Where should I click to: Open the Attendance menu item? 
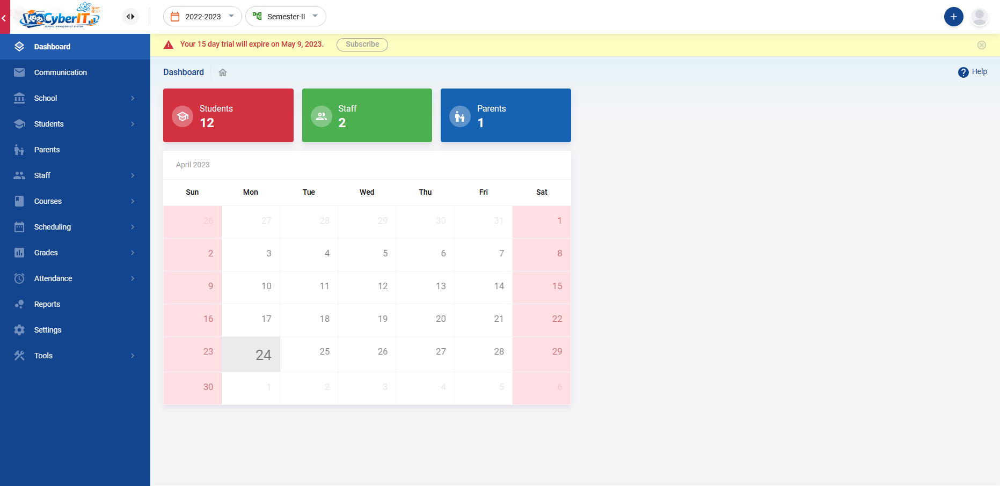(x=53, y=278)
